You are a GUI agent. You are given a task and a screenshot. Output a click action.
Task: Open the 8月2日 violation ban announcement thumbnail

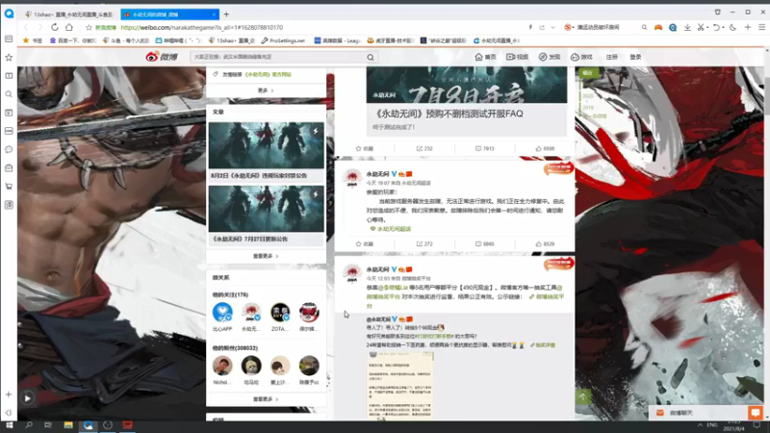tap(267, 145)
